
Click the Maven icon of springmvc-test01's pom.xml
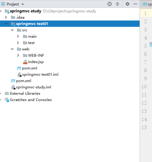tap(19, 68)
